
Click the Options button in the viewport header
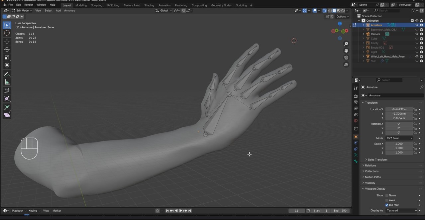pos(342,16)
